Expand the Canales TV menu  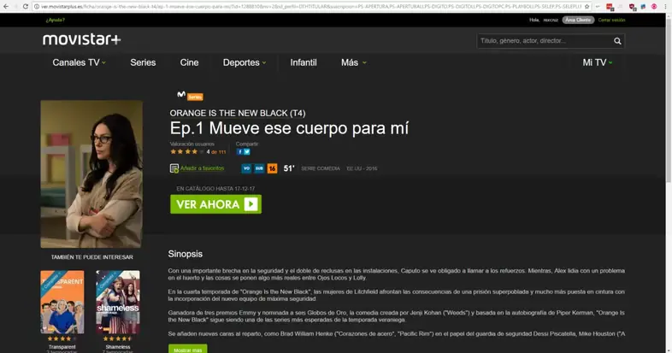(79, 62)
